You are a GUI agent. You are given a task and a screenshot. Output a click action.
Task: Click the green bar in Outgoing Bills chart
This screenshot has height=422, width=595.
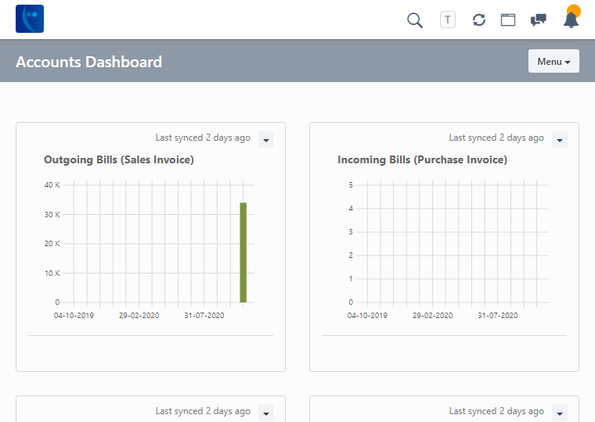point(243,252)
